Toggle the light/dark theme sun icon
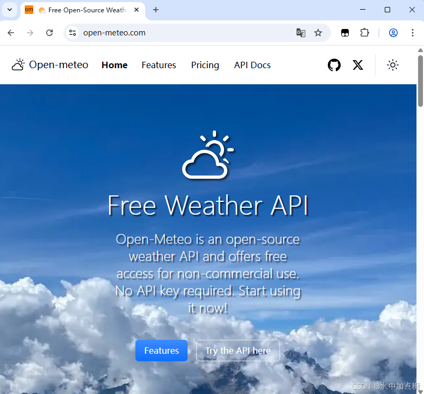This screenshot has width=424, height=394. (393, 65)
